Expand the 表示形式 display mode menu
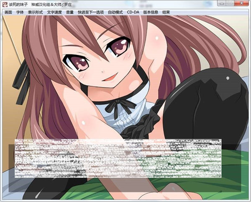251x202 pixels. tap(36, 12)
